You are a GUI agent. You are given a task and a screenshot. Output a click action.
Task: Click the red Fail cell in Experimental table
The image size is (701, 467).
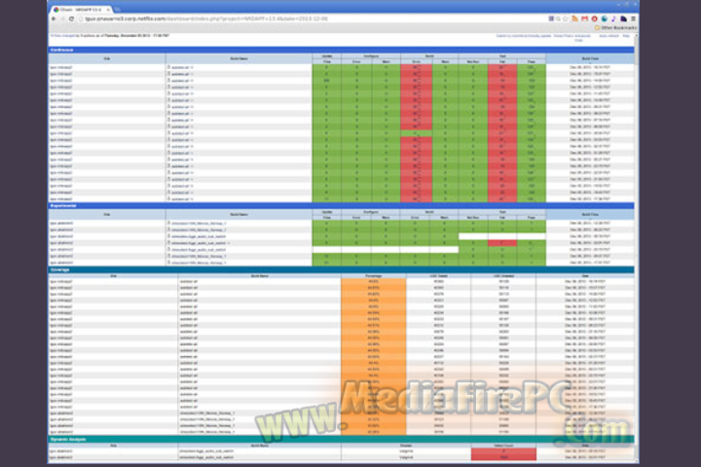click(x=502, y=243)
